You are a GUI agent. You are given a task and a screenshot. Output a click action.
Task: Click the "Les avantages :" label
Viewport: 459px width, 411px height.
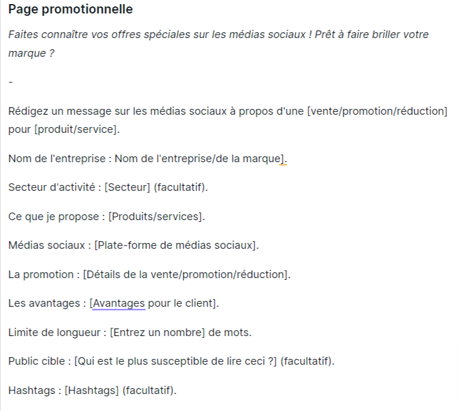pos(46,303)
